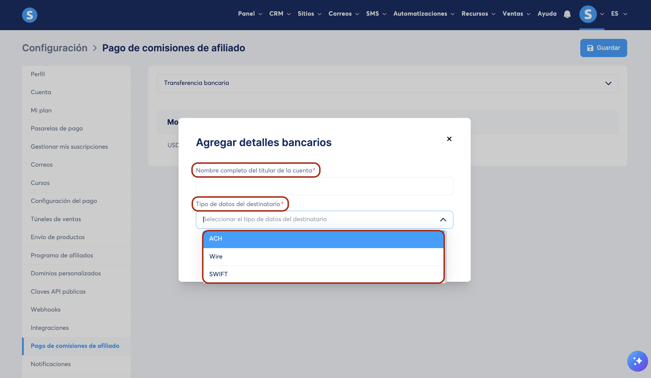The image size is (651, 378).
Task: Click the AI assistant sparkle button
Action: click(637, 361)
